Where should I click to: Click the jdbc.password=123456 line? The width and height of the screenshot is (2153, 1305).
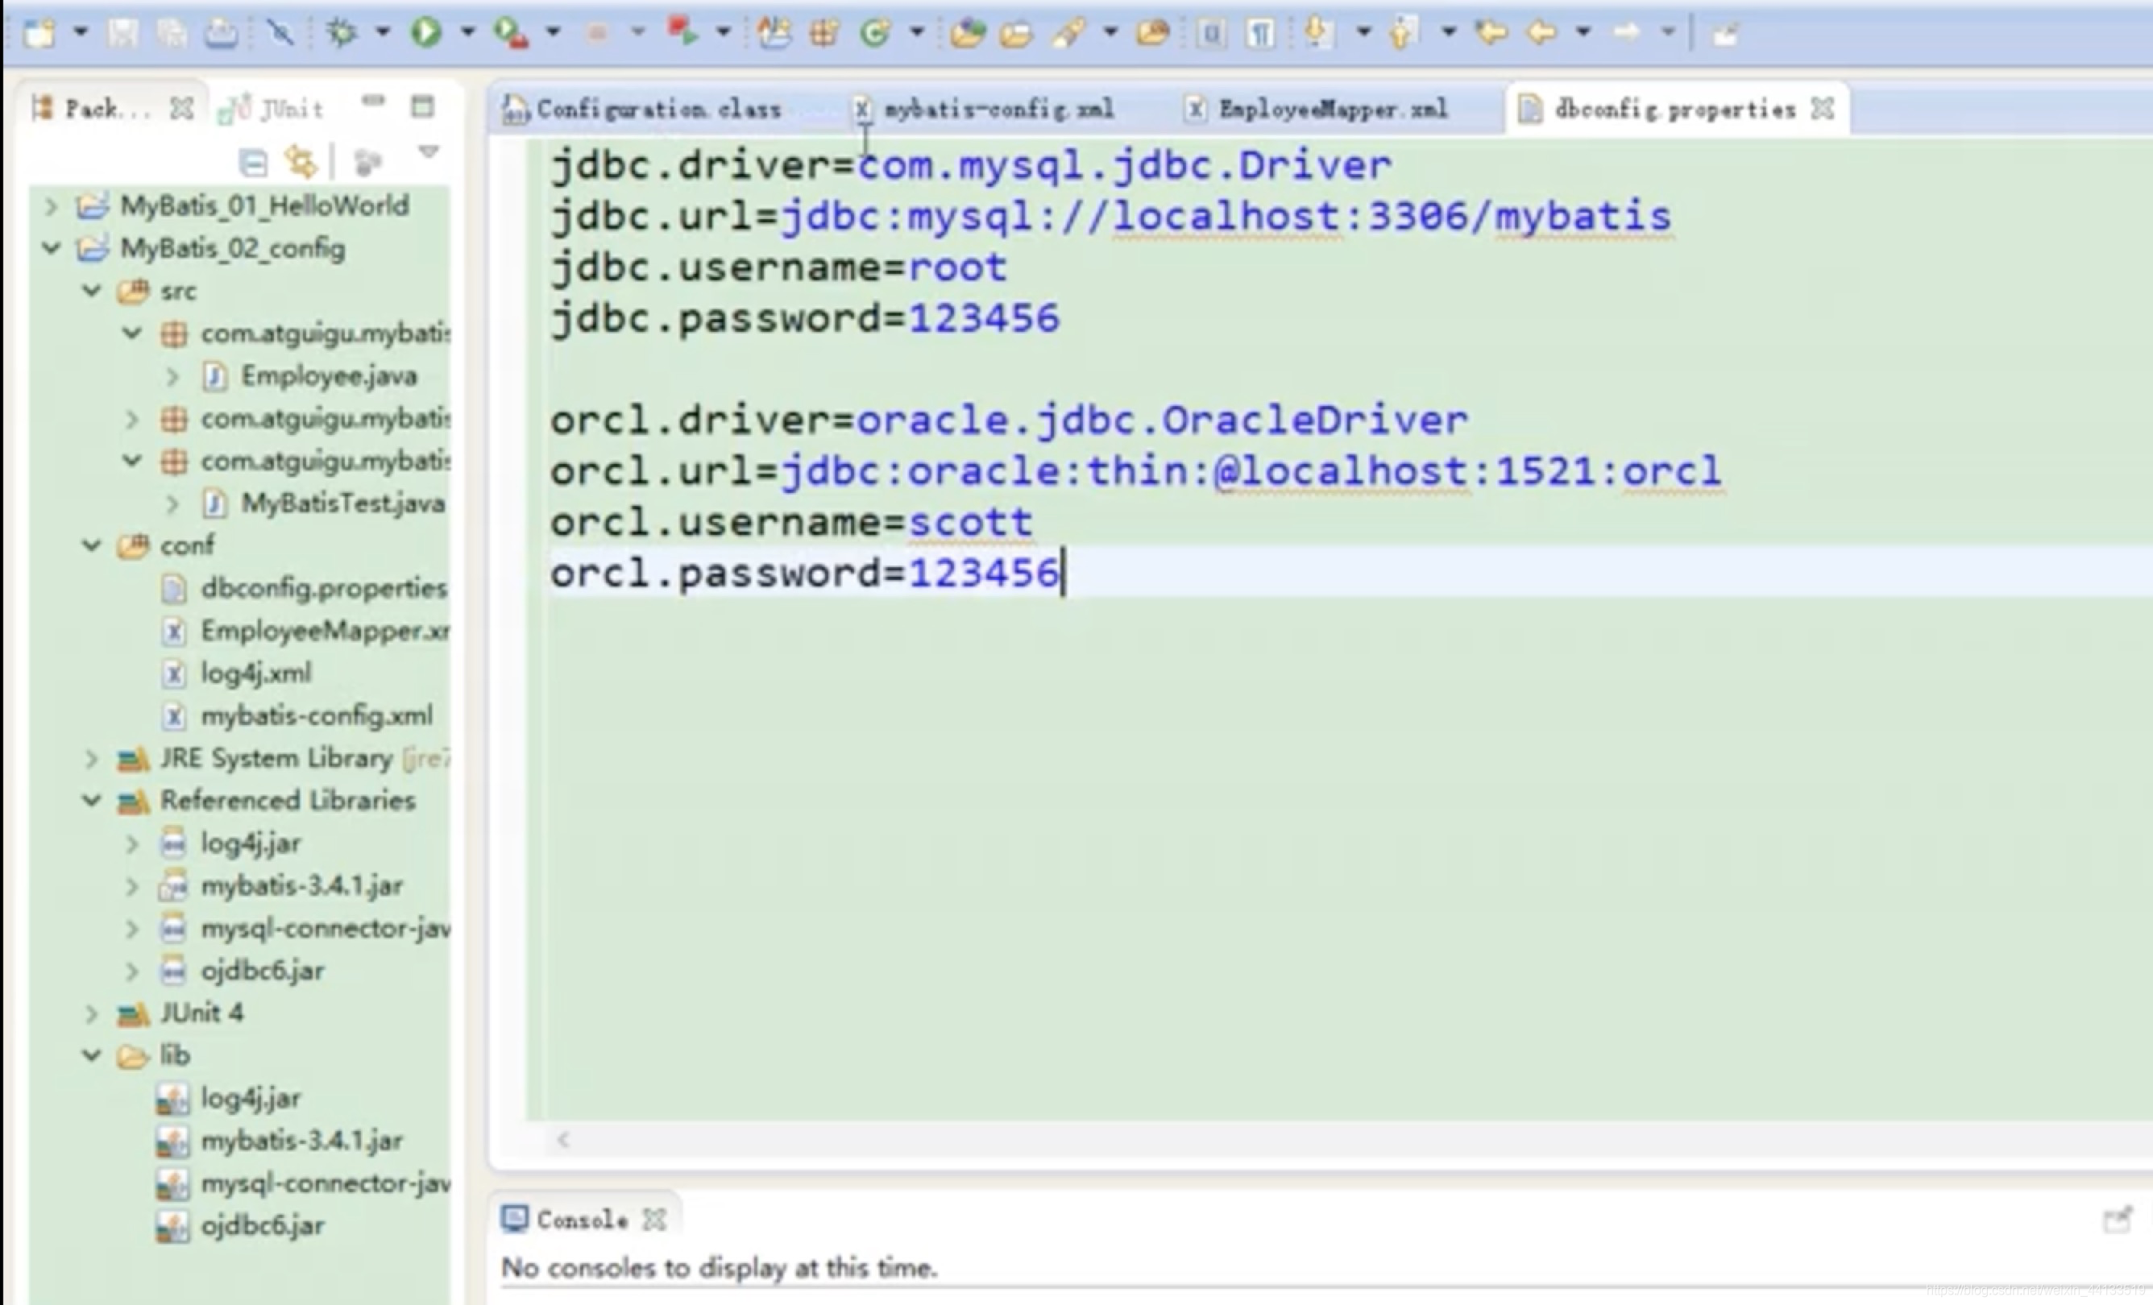point(805,318)
